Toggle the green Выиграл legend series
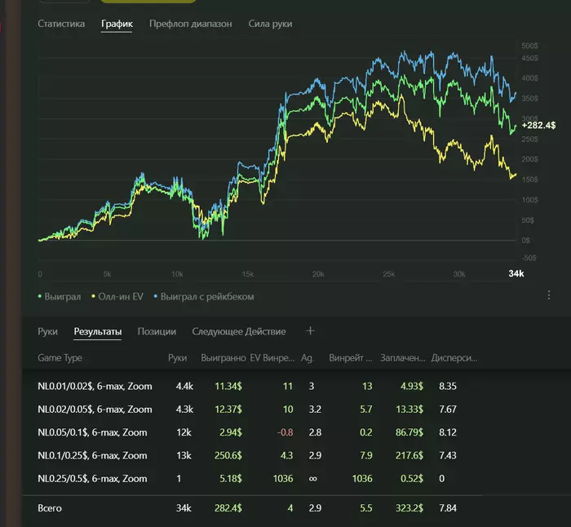 click(x=60, y=297)
